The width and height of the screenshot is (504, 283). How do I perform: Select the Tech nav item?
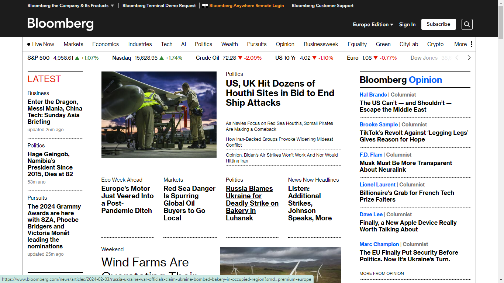click(167, 44)
